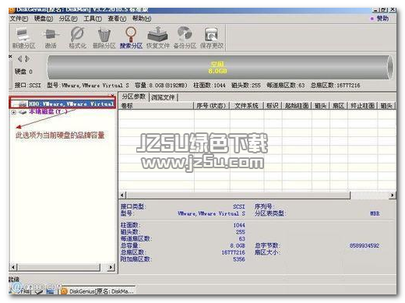Click the 新建分区 (New Partition) toolbar icon
The image size is (405, 303).
tap(23, 38)
